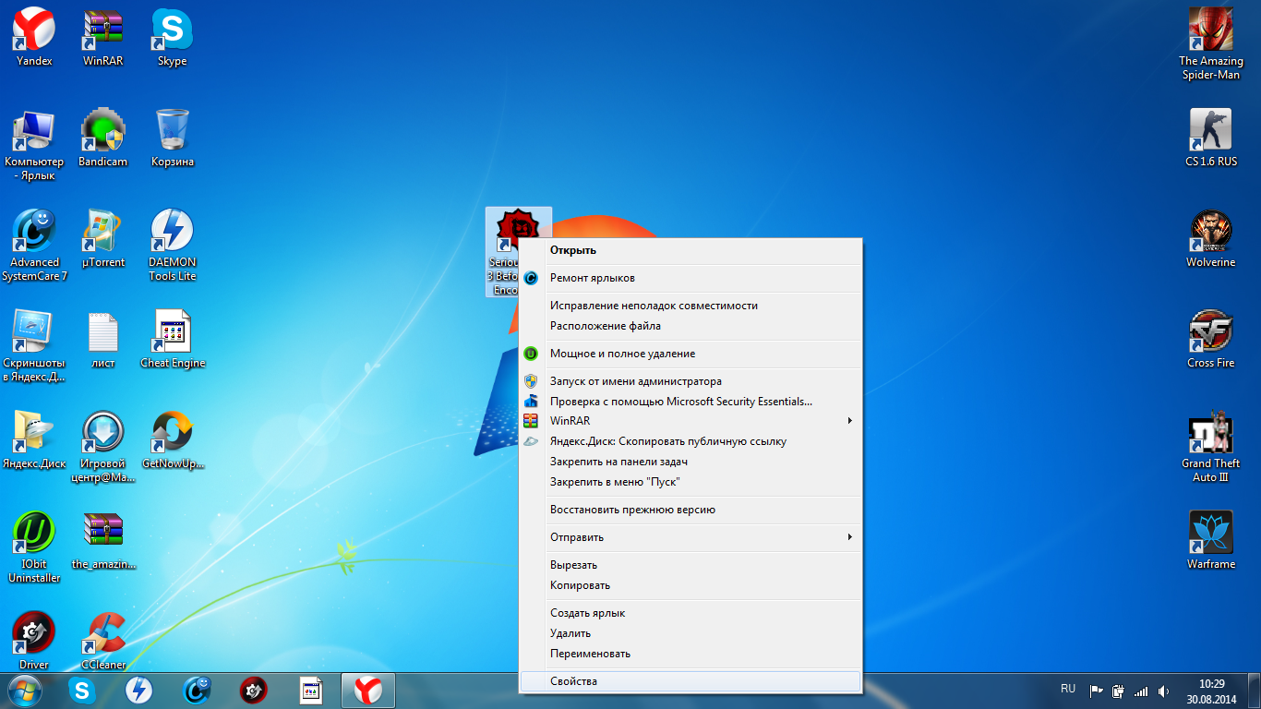The width and height of the screenshot is (1261, 709).
Task: Switch to Yandex browser in taskbar
Action: pyautogui.click(x=368, y=691)
